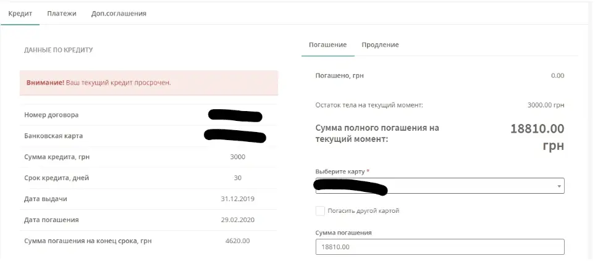Enable the Погасить другой картой checkbox
The width and height of the screenshot is (595, 261).
(x=320, y=211)
